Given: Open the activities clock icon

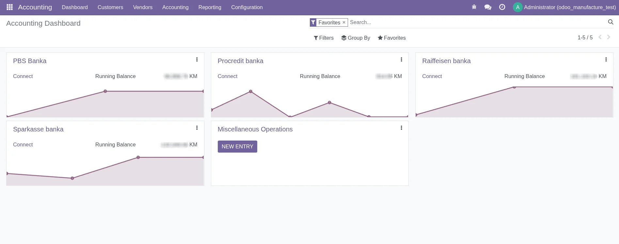Looking at the screenshot, I should coord(502,7).
